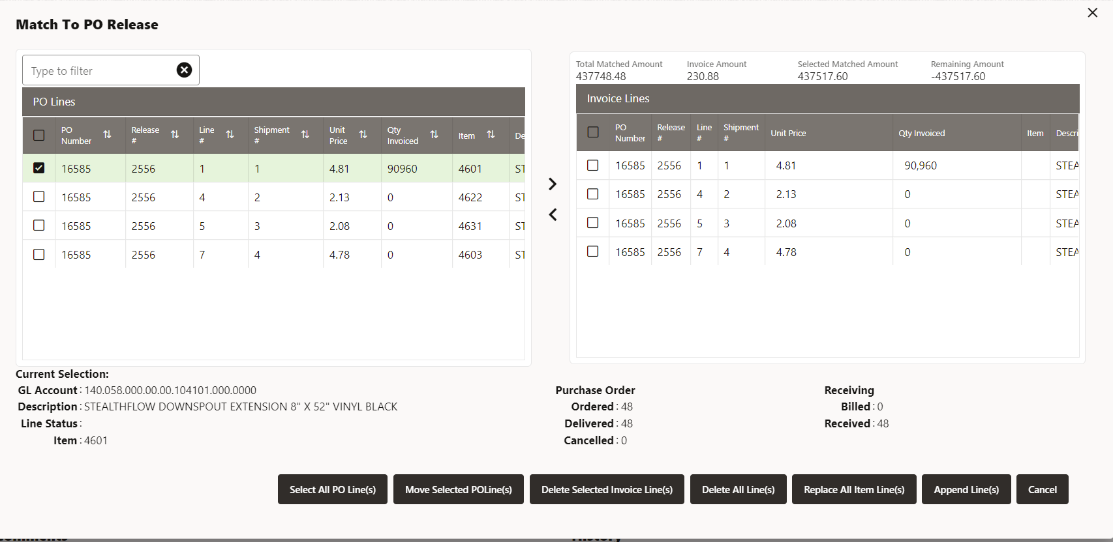Sort PO Lines by Item column
The width and height of the screenshot is (1113, 542).
pyautogui.click(x=491, y=135)
